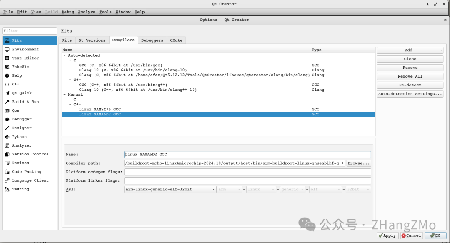
Task: Open Debugger bug icon in sidebar
Action: coord(7,119)
